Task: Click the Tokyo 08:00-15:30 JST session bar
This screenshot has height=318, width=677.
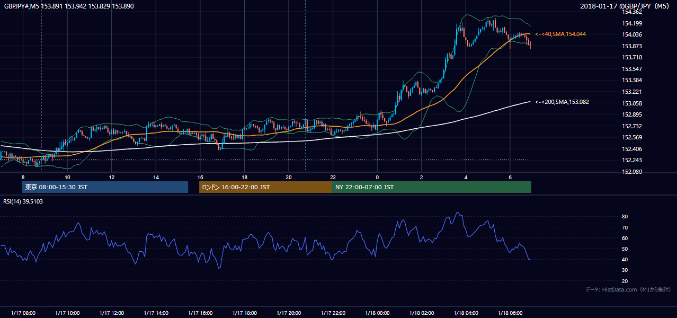Action: pos(105,187)
